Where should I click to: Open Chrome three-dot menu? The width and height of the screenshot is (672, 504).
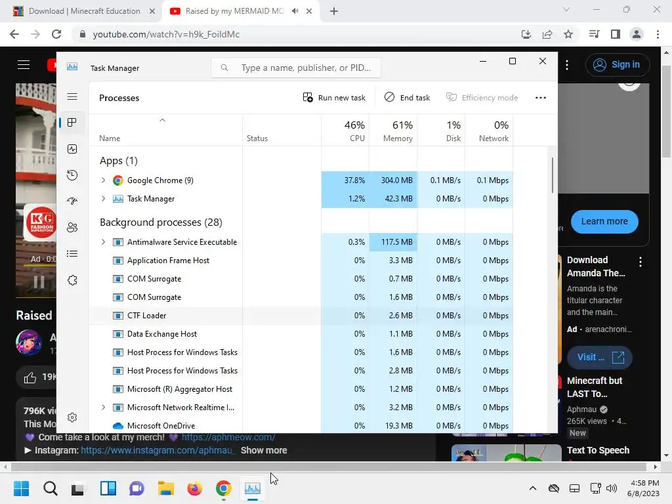tap(658, 34)
